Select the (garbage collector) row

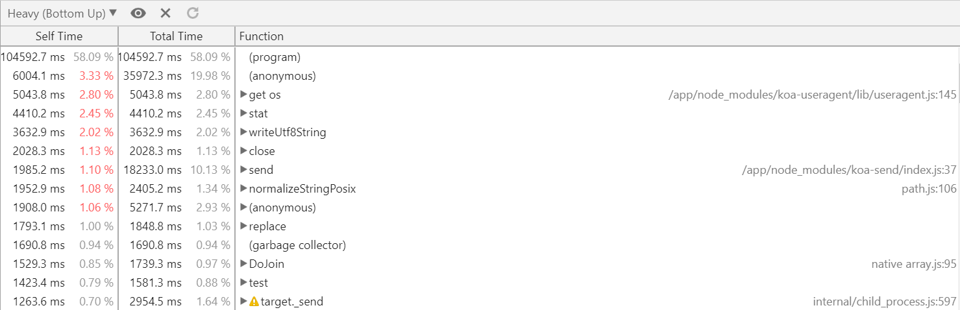point(480,245)
